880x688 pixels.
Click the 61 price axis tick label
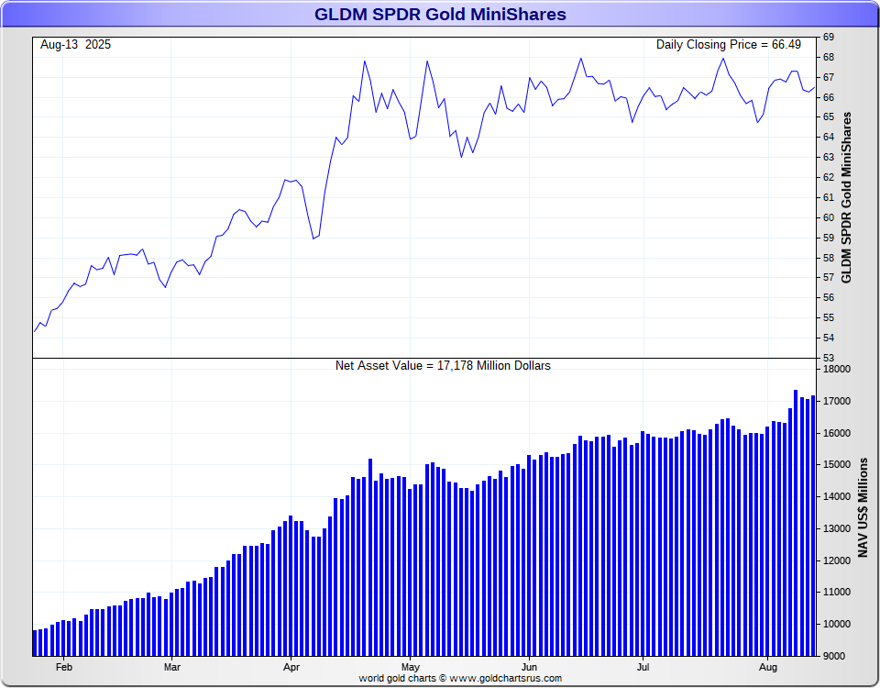[x=829, y=197]
